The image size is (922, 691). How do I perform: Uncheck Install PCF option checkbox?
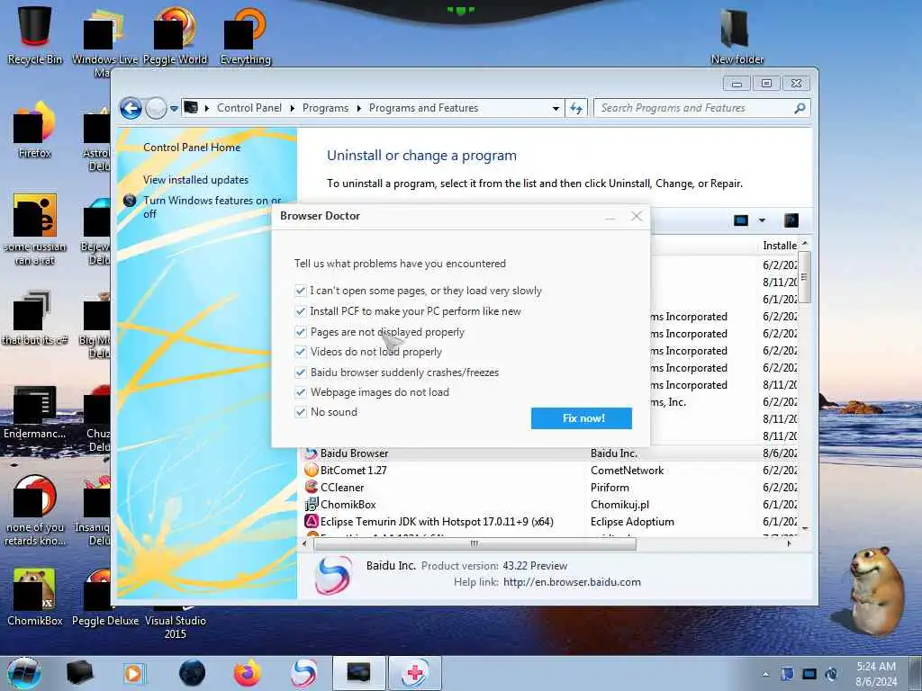[301, 310]
